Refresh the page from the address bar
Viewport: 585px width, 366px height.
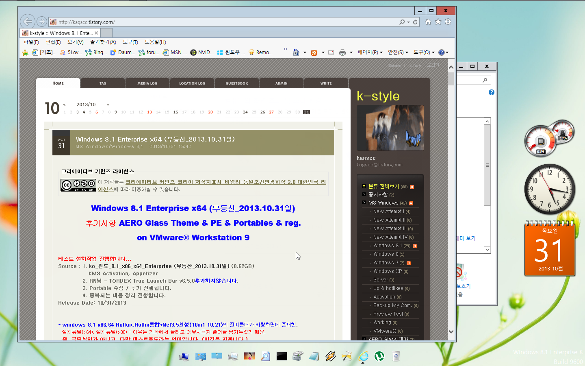click(415, 22)
